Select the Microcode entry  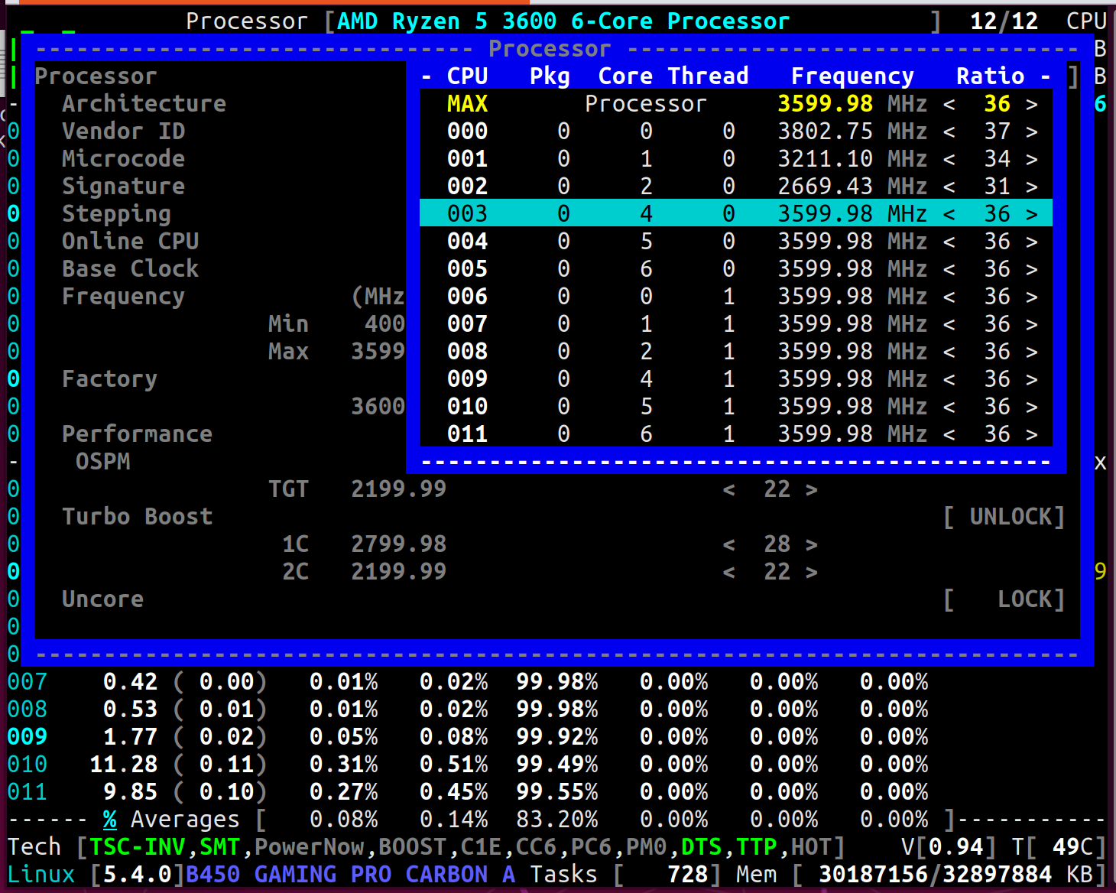[x=123, y=158]
